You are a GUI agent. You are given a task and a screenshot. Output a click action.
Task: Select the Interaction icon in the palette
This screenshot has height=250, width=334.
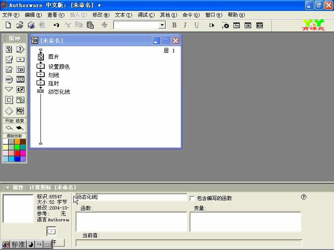pos(20,49)
